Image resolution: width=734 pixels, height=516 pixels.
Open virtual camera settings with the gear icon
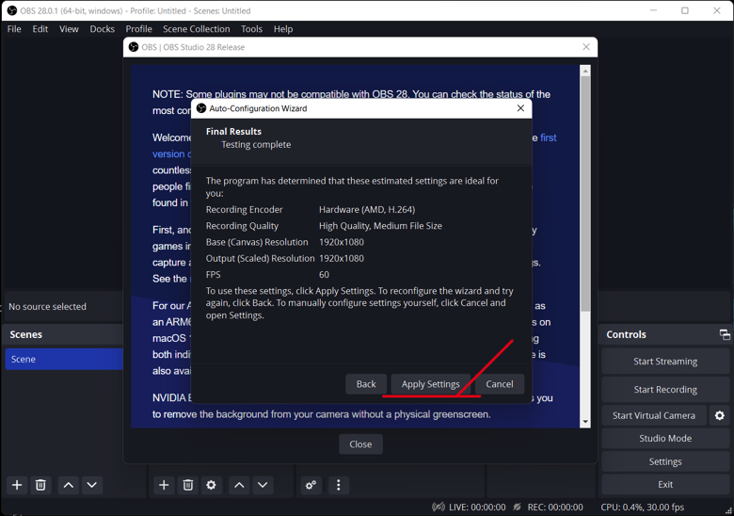coord(720,415)
